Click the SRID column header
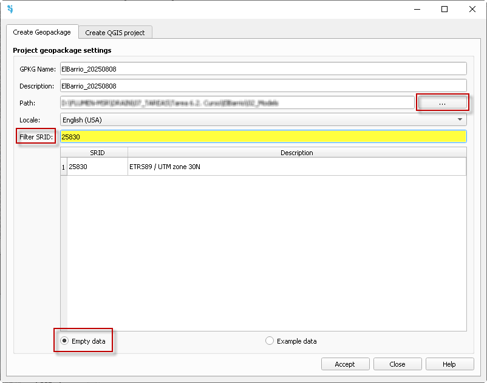This screenshot has height=383, width=487. 97,153
